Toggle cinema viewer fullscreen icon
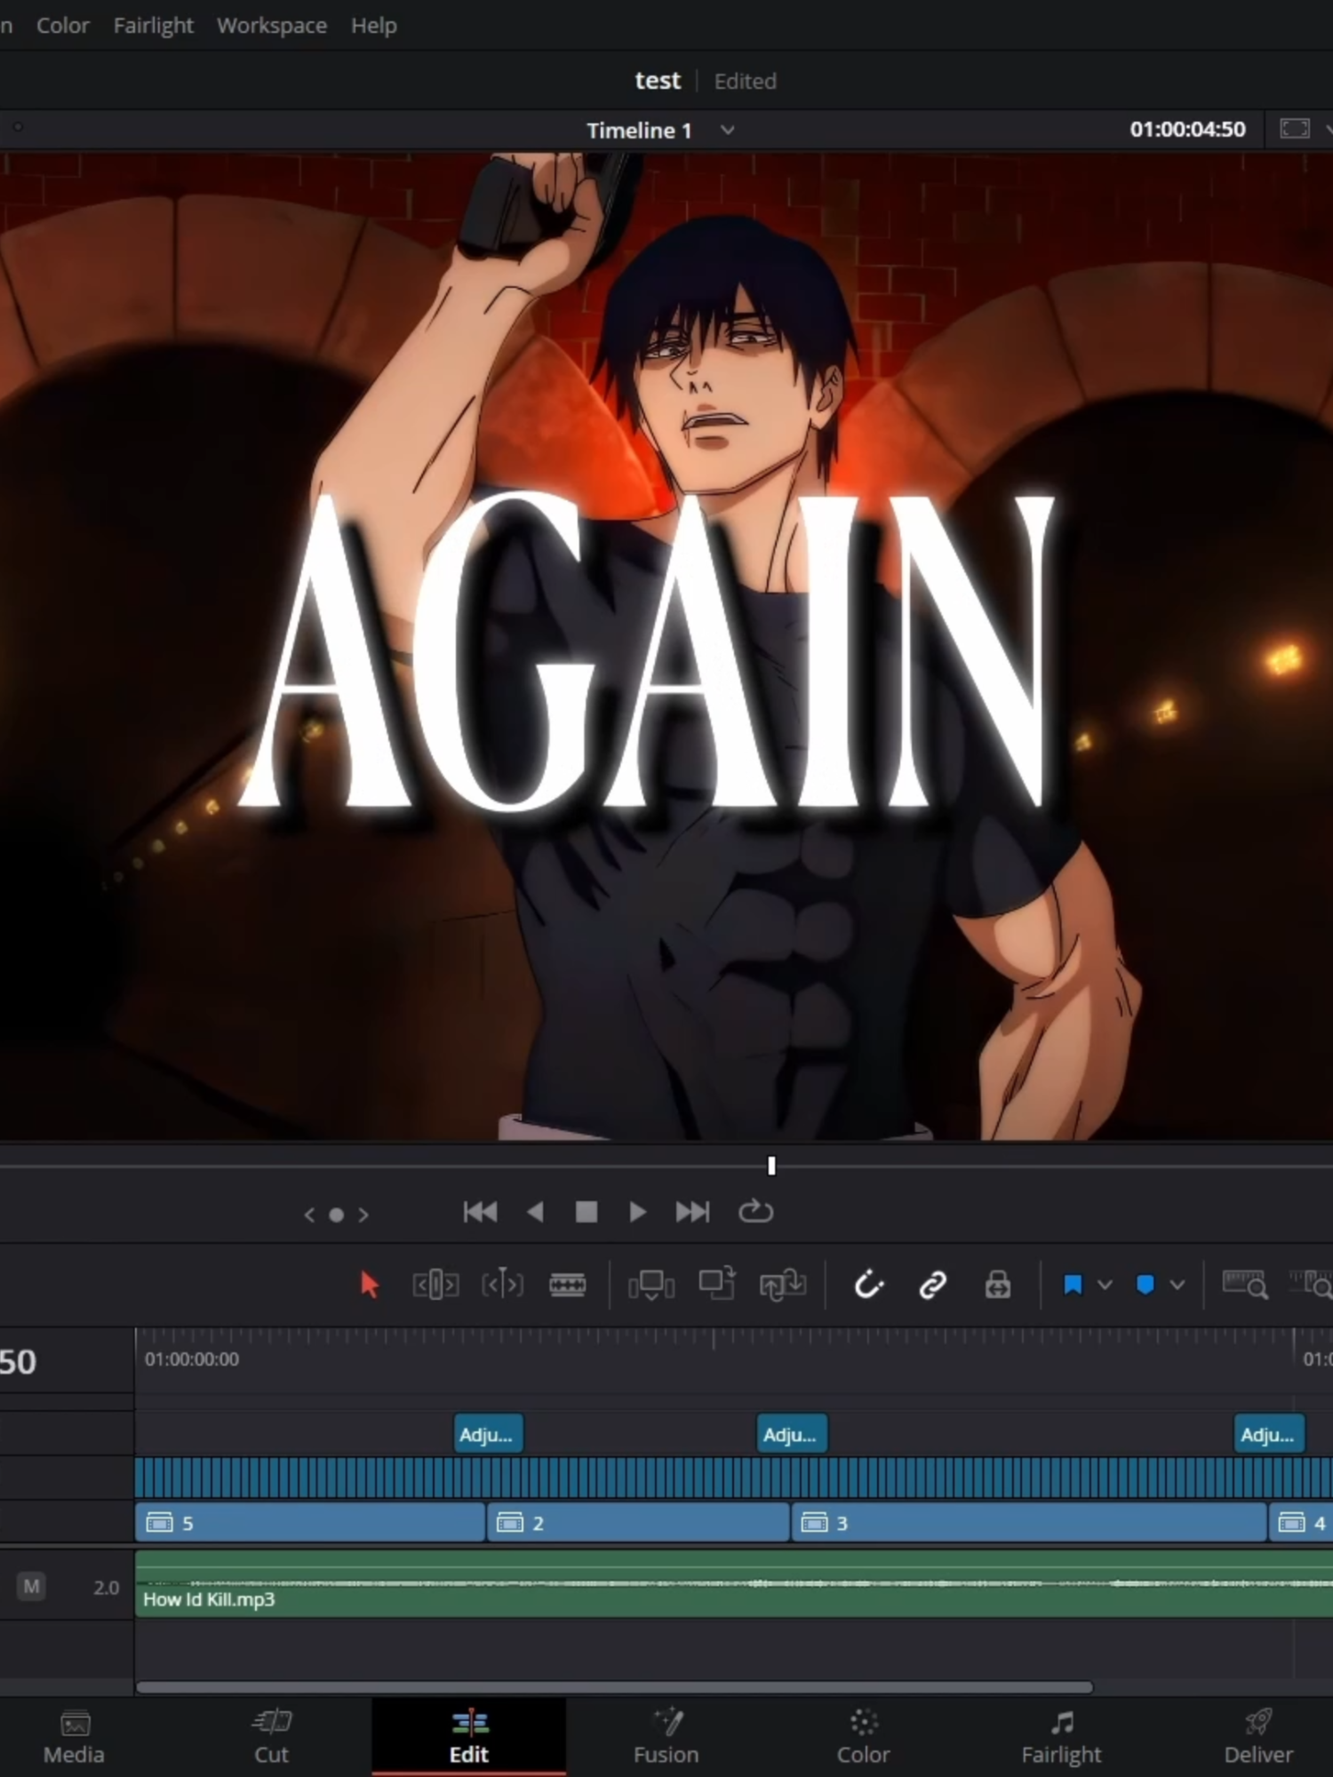Screen dimensions: 1333x1777 click(1294, 129)
